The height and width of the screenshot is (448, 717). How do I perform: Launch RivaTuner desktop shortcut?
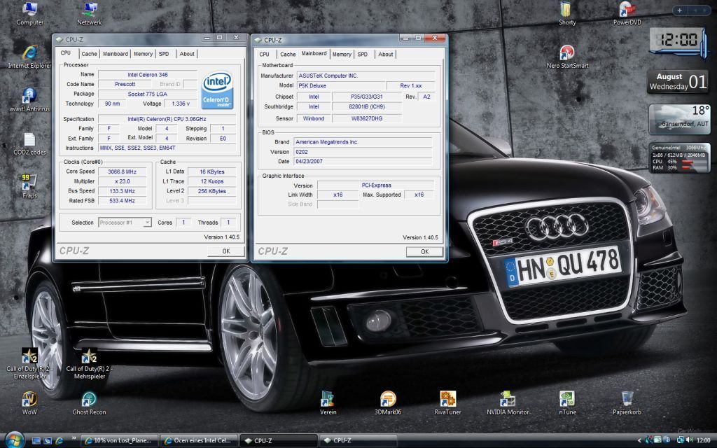447,402
